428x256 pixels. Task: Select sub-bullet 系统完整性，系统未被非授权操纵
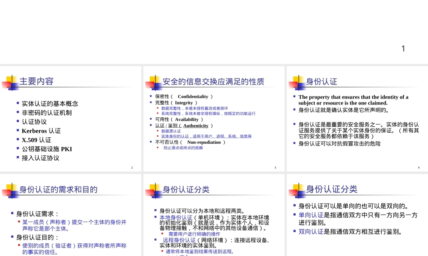click(x=208, y=113)
